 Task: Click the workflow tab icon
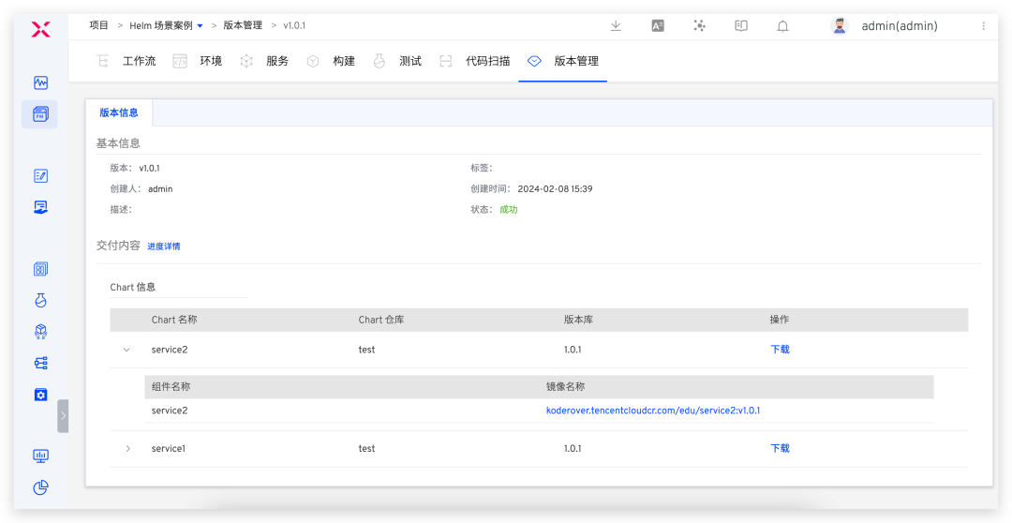[102, 61]
